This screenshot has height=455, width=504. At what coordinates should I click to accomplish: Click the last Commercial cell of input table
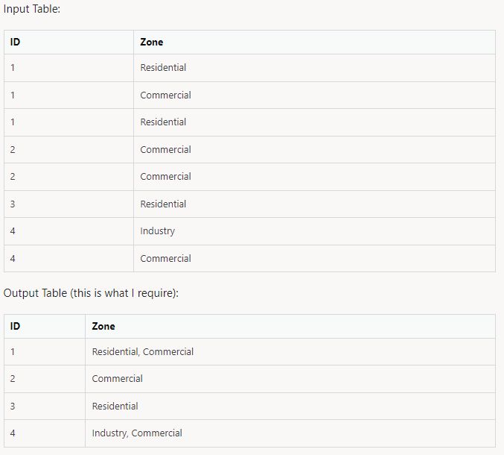click(x=314, y=259)
